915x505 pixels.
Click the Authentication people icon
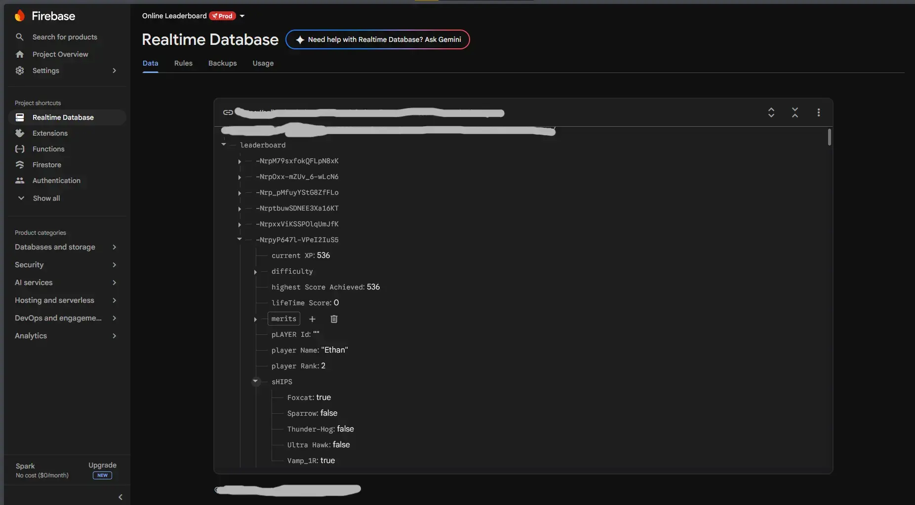coord(20,180)
